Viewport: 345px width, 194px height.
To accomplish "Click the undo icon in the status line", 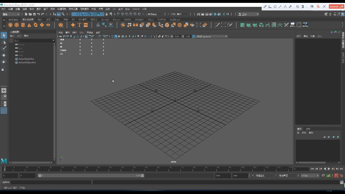I will (38, 14).
